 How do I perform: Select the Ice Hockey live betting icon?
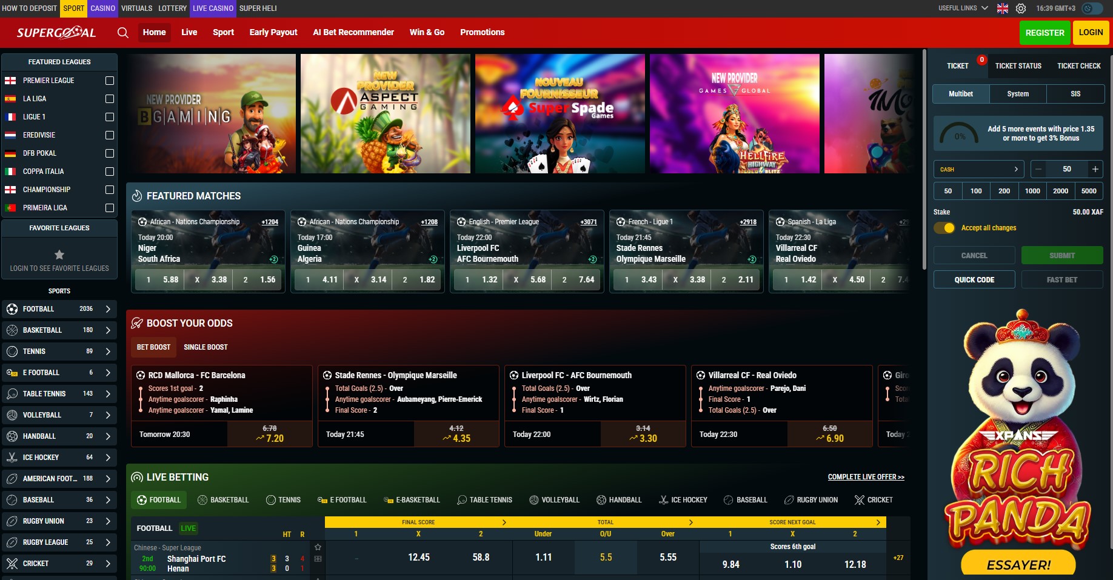[x=664, y=500]
